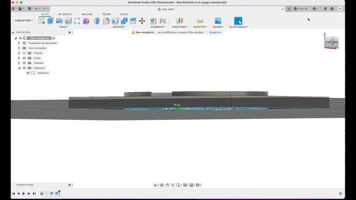Screen dimensions: 356x200
Task: Open the CONCEPTION workspace dropdown
Action: pyautogui.click(x=23, y=21)
